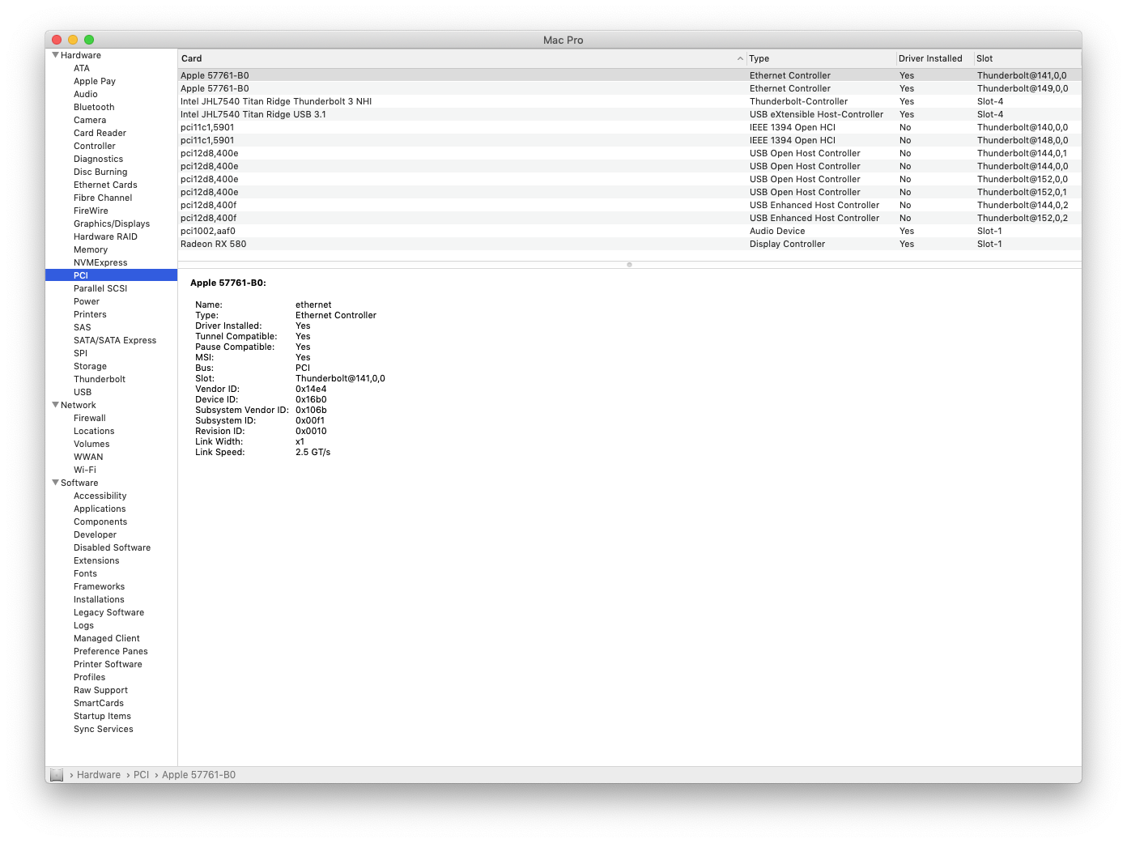Sort by the Card column header
Screen dimensions: 1127x843
[x=461, y=58]
